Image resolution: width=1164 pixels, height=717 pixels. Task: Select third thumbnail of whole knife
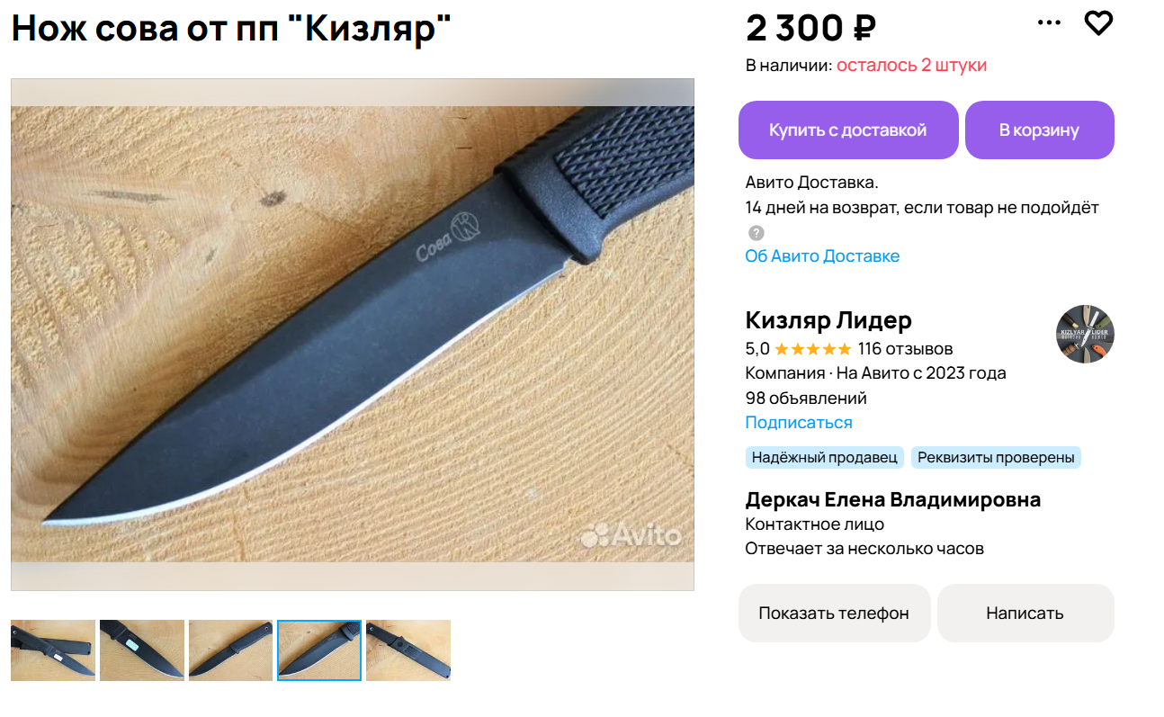tap(230, 650)
